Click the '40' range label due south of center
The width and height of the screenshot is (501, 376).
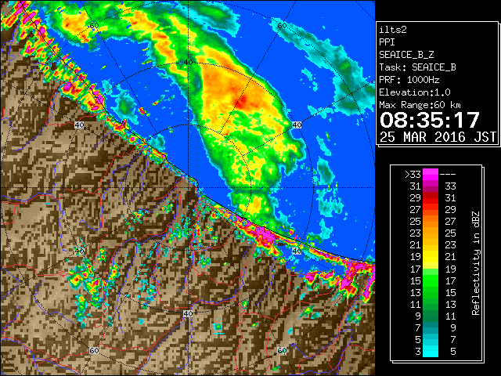point(188,313)
